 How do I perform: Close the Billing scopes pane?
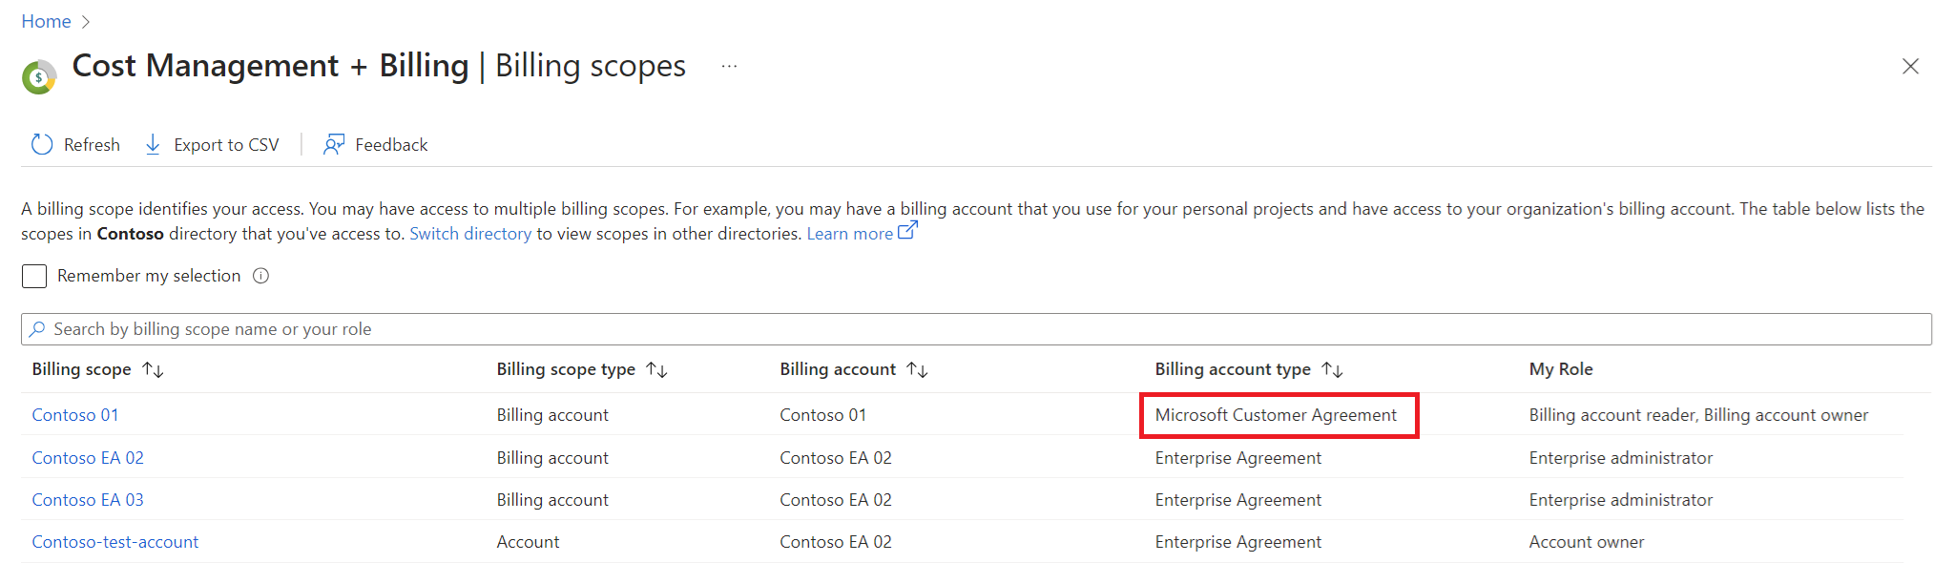1910,67
